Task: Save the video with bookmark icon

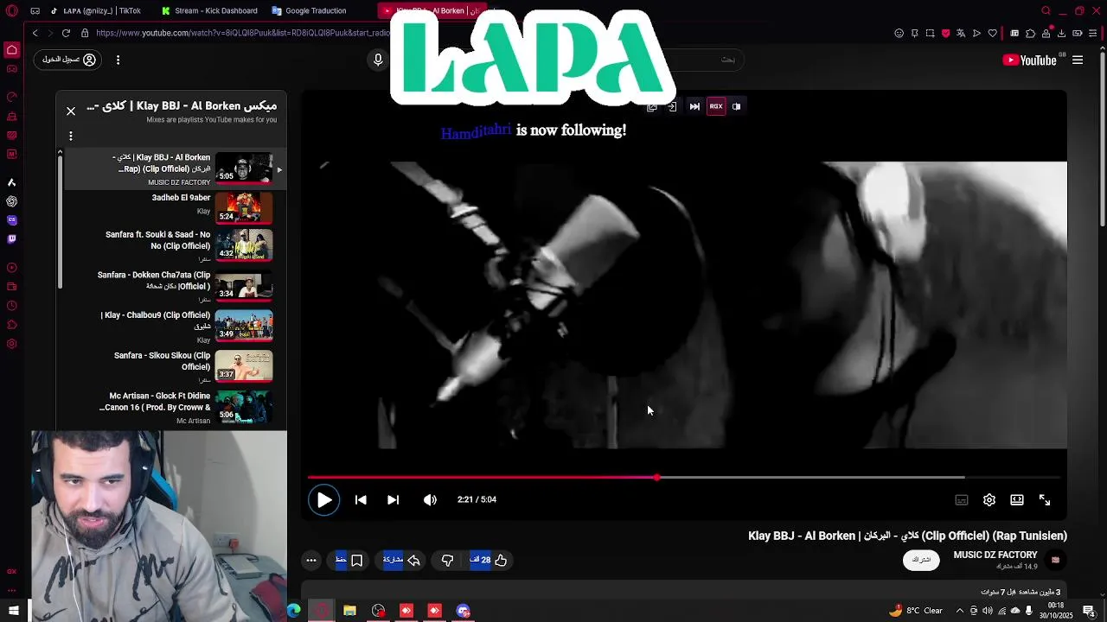Action: (x=349, y=560)
